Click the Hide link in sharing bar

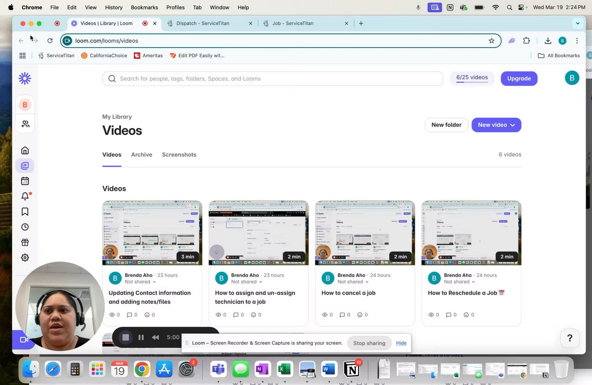point(401,343)
